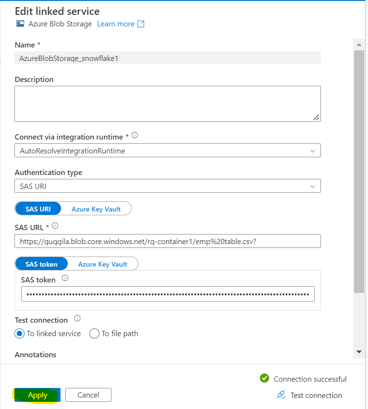Switch to Azure Key Vault for SAS URI
This screenshot has height=409, width=368.
(x=96, y=209)
